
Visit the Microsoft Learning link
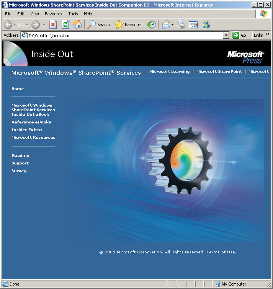click(170, 72)
